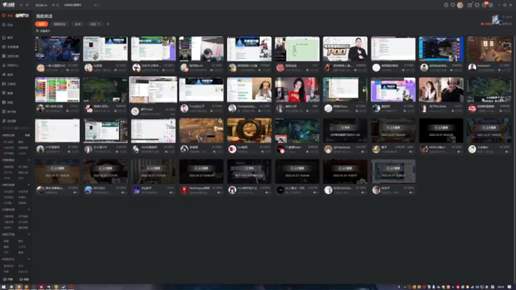Open 赛事 esports events in sidebar
Viewport: 516px width, 290px height.
(7, 93)
